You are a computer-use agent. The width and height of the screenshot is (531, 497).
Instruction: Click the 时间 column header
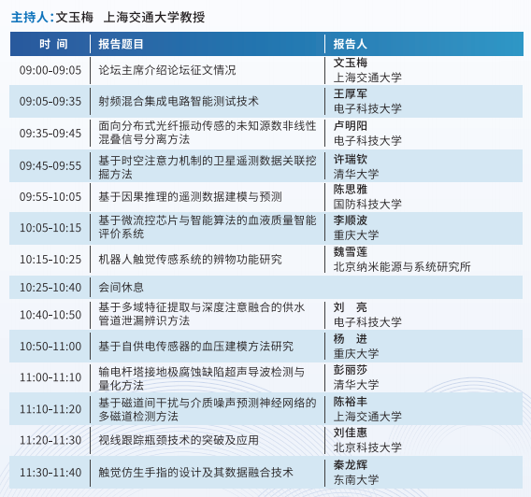click(x=53, y=44)
